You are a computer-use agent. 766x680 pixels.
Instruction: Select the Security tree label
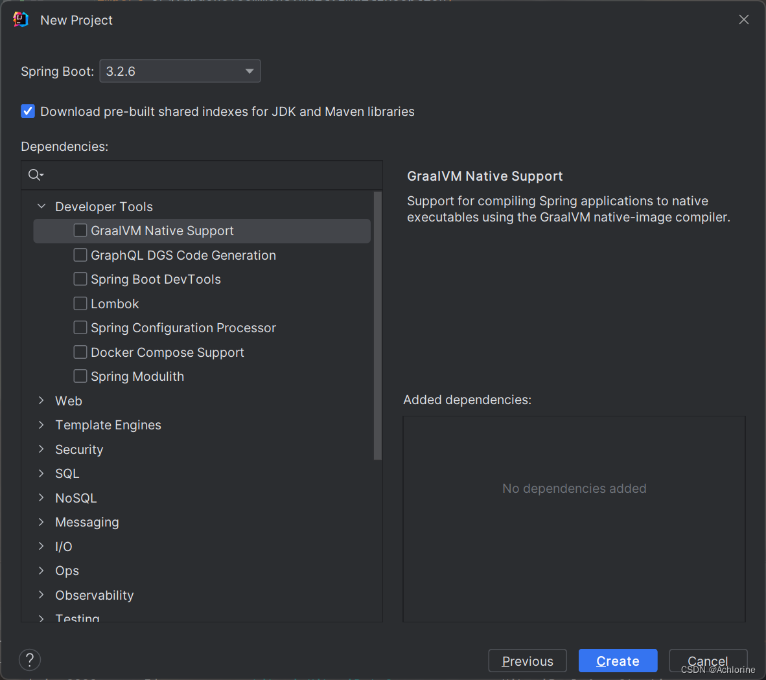[x=79, y=449]
